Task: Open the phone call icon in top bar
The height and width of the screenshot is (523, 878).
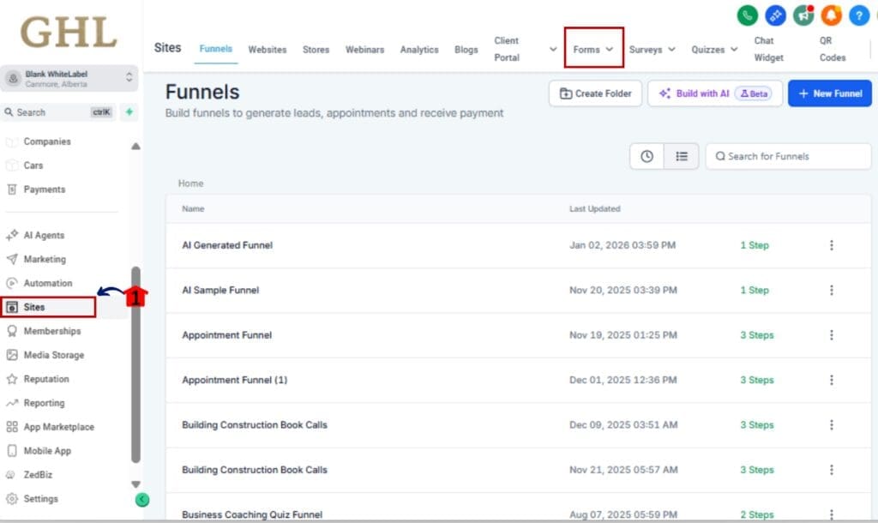Action: pos(746,15)
